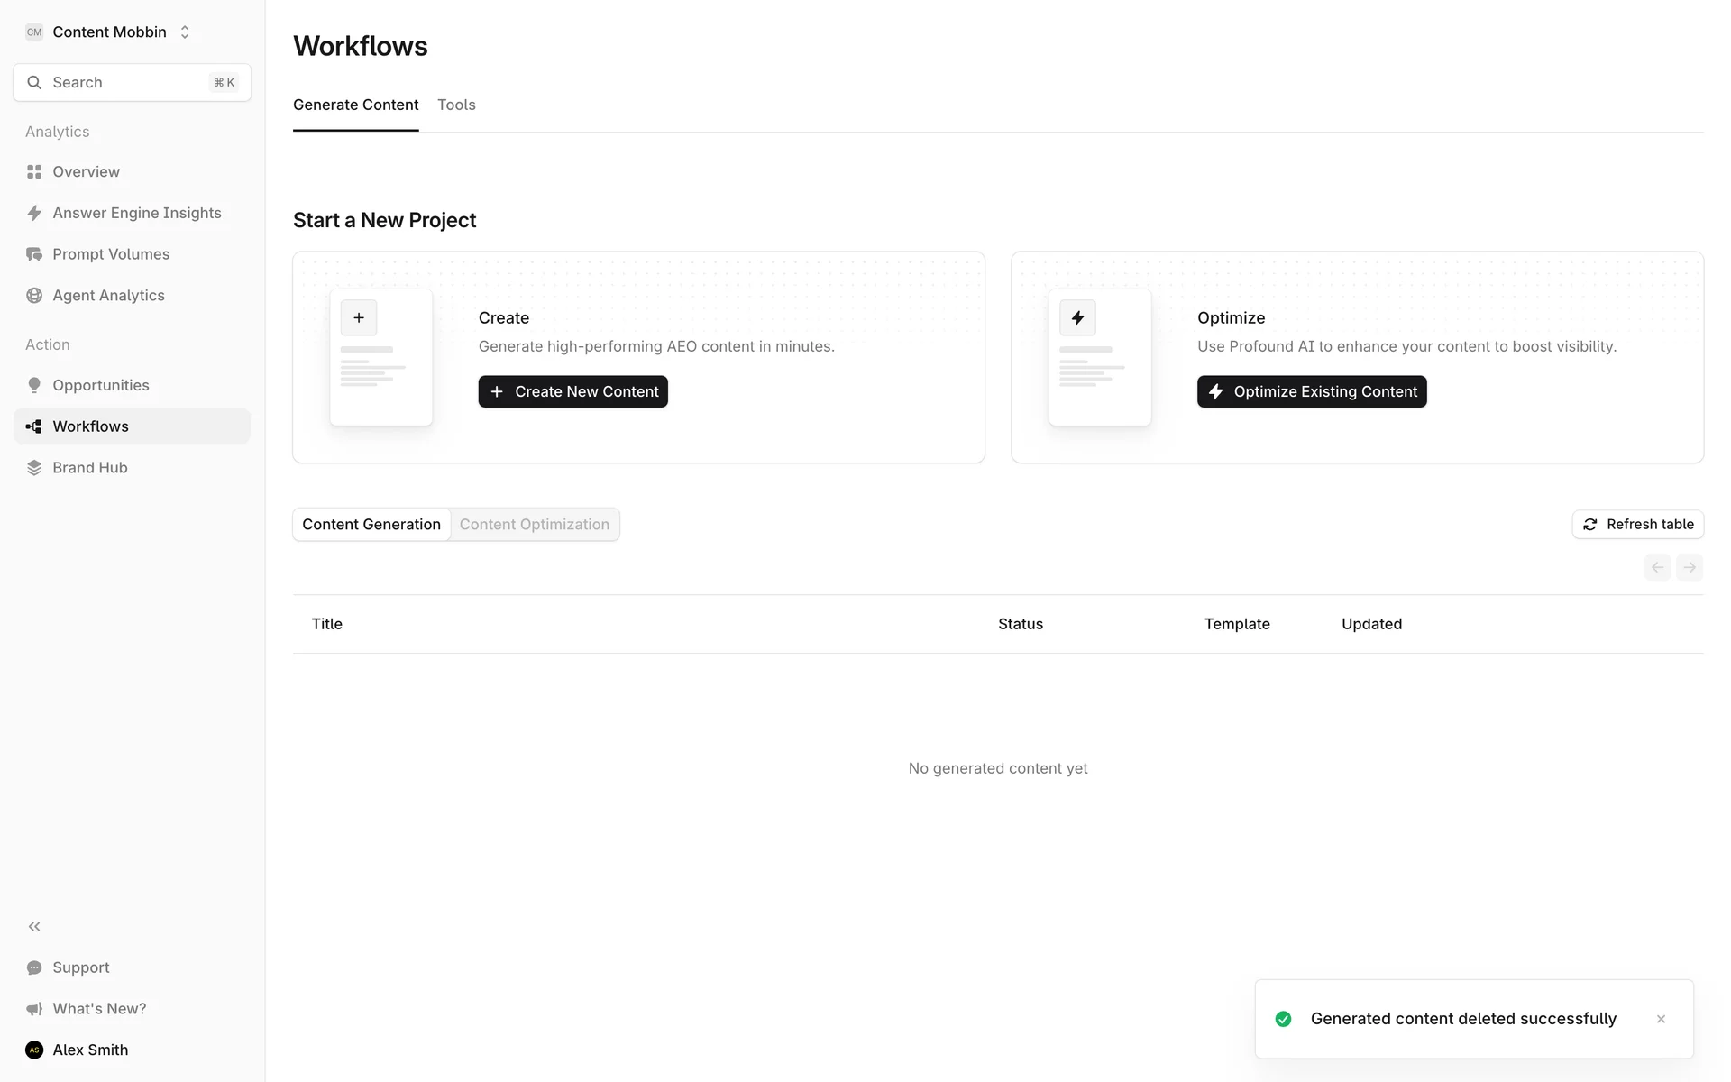This screenshot has height=1082, width=1731.
Task: Click the Brand Hub layers icon
Action: pos(34,467)
